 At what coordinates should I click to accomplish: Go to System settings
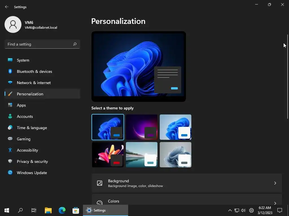(42, 60)
